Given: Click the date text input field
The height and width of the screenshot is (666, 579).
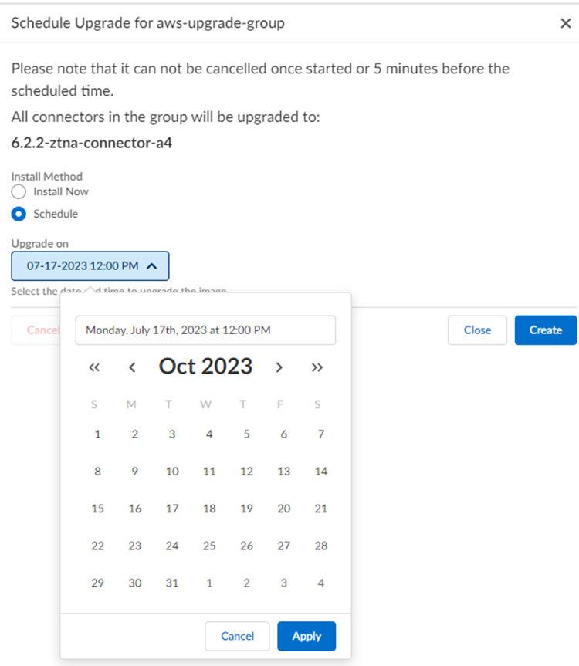Looking at the screenshot, I should 205,330.
